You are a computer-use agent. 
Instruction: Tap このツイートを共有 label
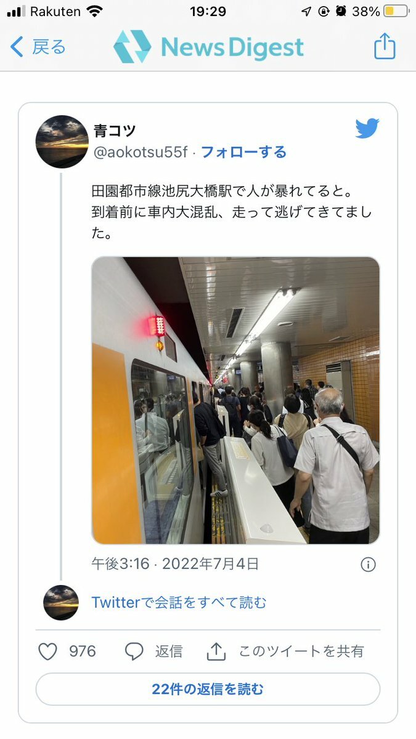click(301, 652)
